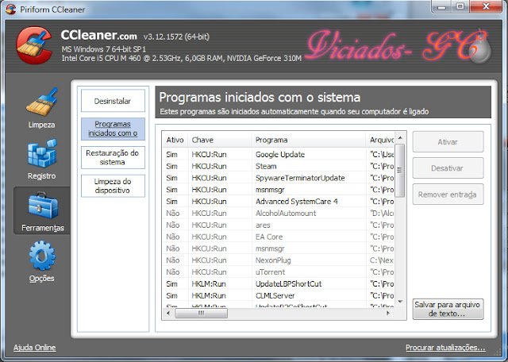The height and width of the screenshot is (362, 508).
Task: Select the Steam startup entry
Action: tap(279, 166)
